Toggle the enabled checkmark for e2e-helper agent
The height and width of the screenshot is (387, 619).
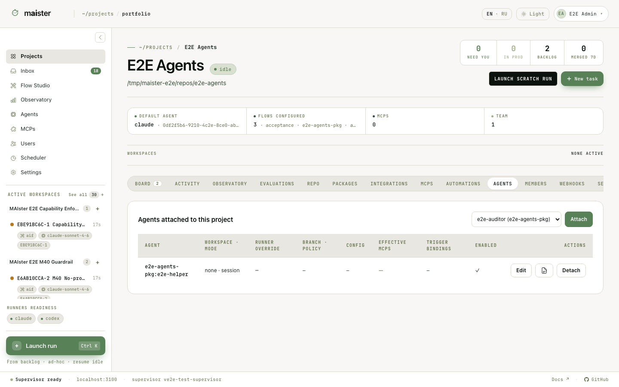[x=477, y=270]
